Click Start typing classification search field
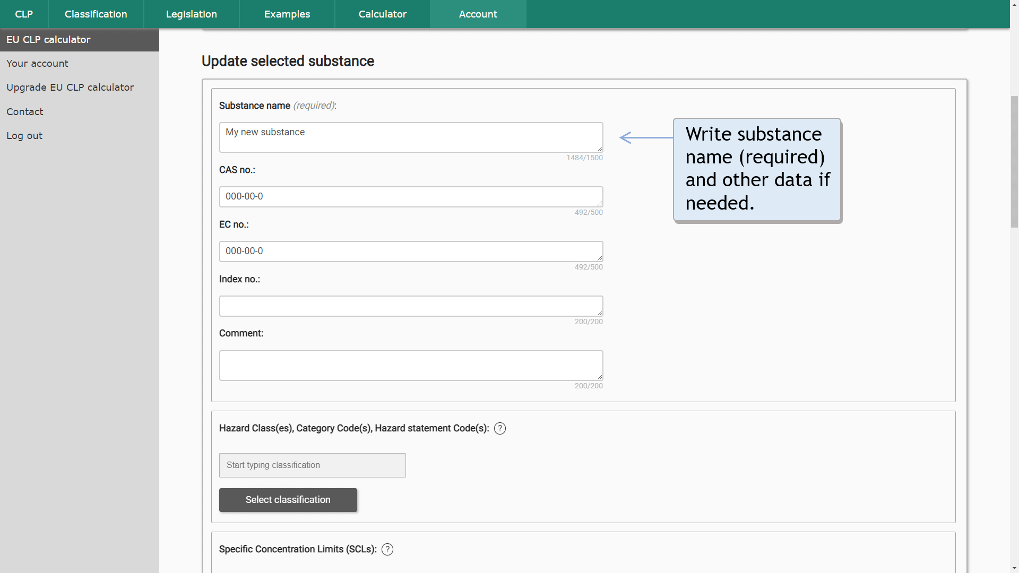The height and width of the screenshot is (573, 1019). tap(312, 465)
